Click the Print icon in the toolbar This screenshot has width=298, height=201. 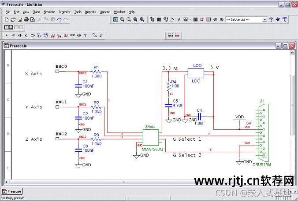[26, 19]
